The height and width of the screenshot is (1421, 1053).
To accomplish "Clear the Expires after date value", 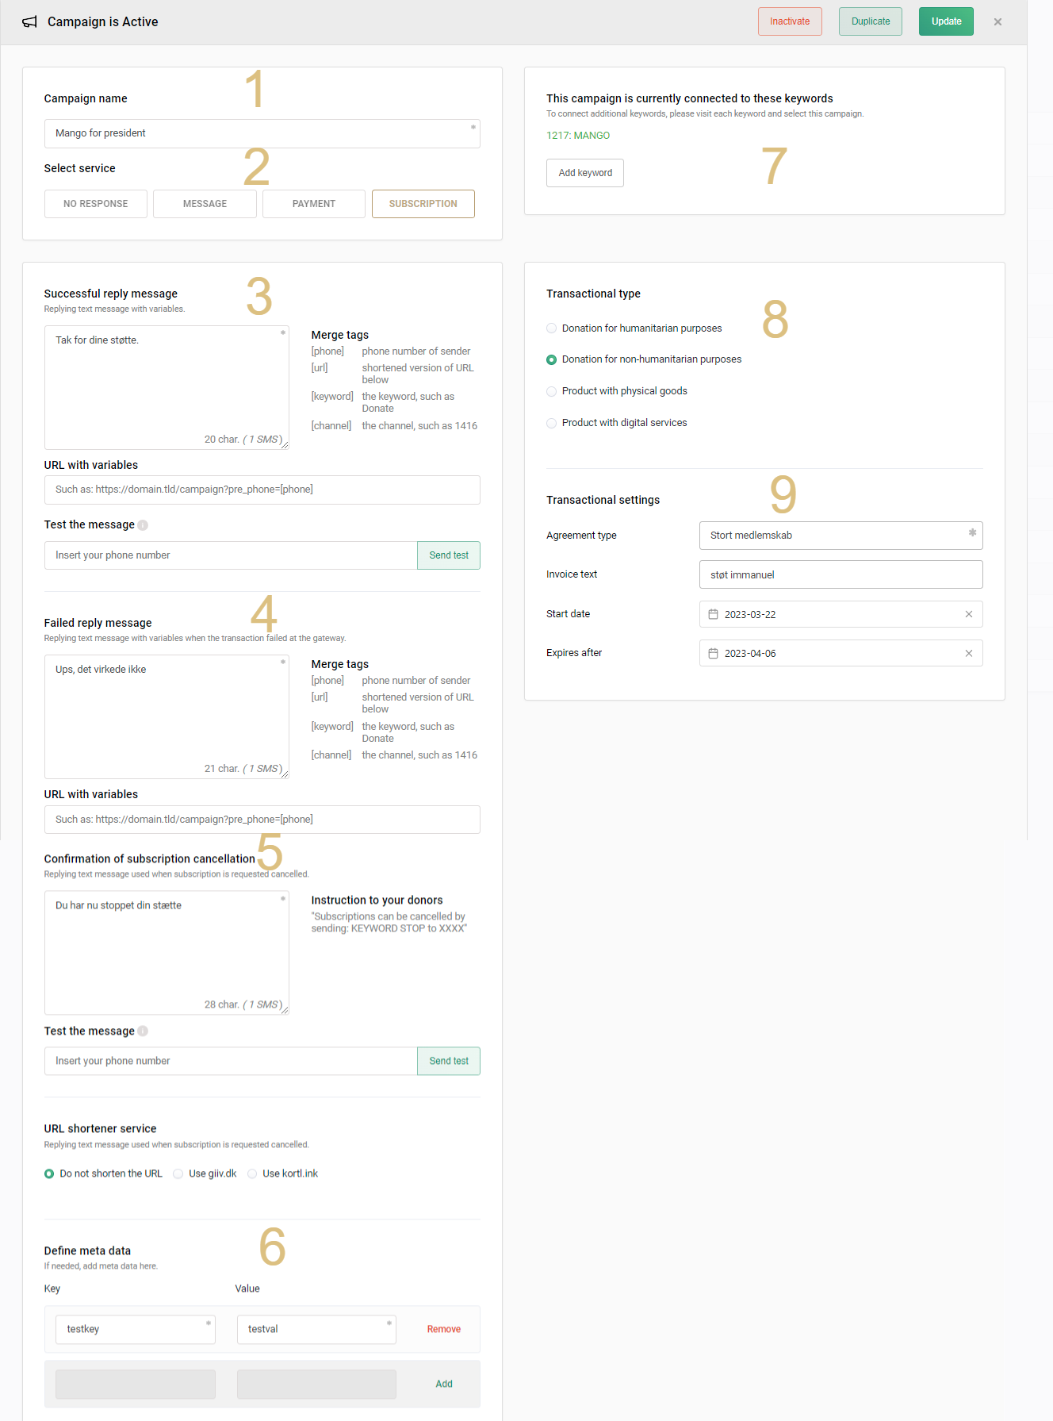I will tap(968, 654).
